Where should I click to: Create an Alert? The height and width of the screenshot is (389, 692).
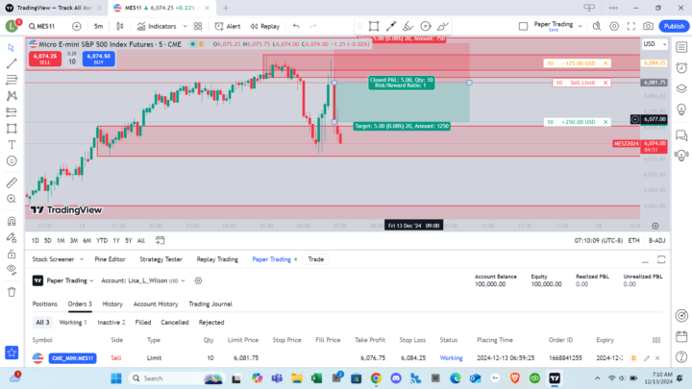pyautogui.click(x=228, y=27)
